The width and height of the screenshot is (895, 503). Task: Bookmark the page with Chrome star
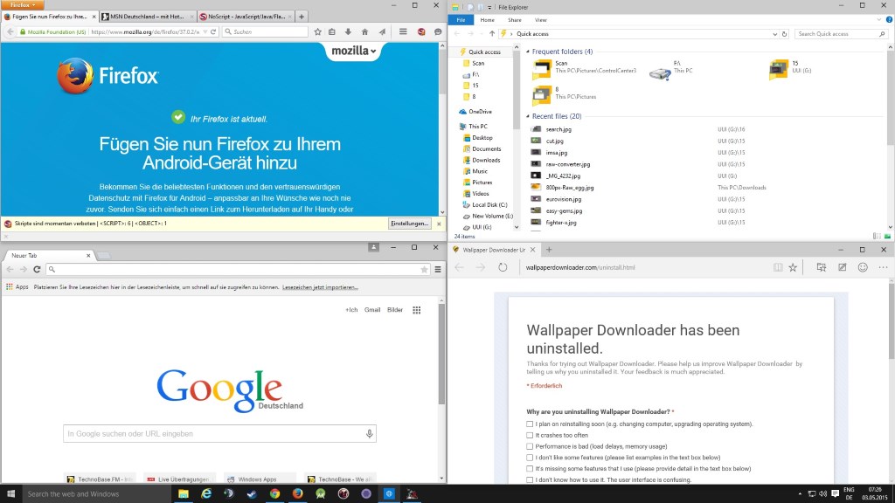point(424,269)
